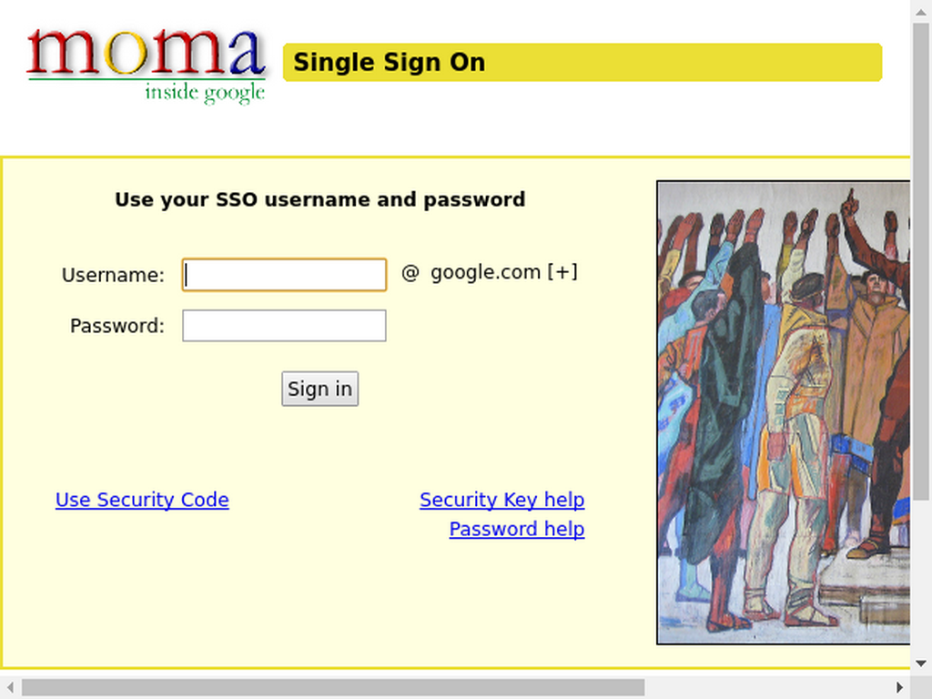Expand the google.com [+] domain selector

[x=503, y=272]
